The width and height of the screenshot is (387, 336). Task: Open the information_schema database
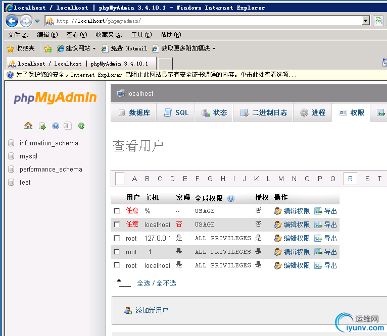(x=49, y=143)
